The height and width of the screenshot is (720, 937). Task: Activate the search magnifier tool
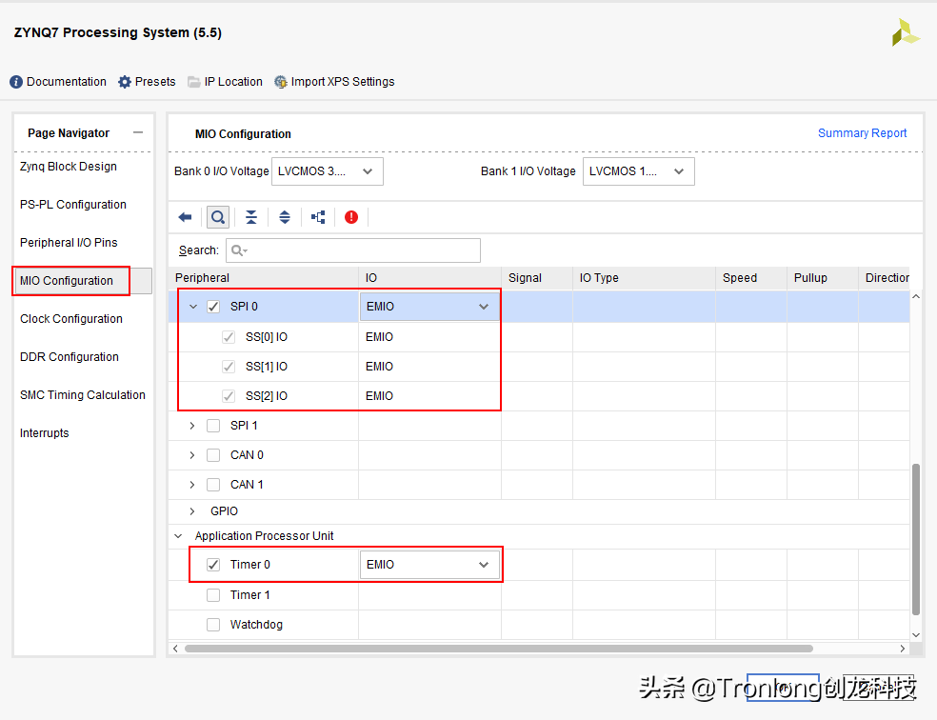click(x=217, y=217)
